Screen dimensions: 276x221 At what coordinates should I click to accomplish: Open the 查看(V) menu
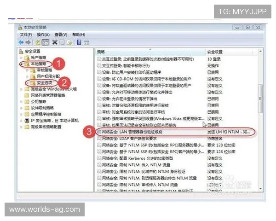pos(61,35)
